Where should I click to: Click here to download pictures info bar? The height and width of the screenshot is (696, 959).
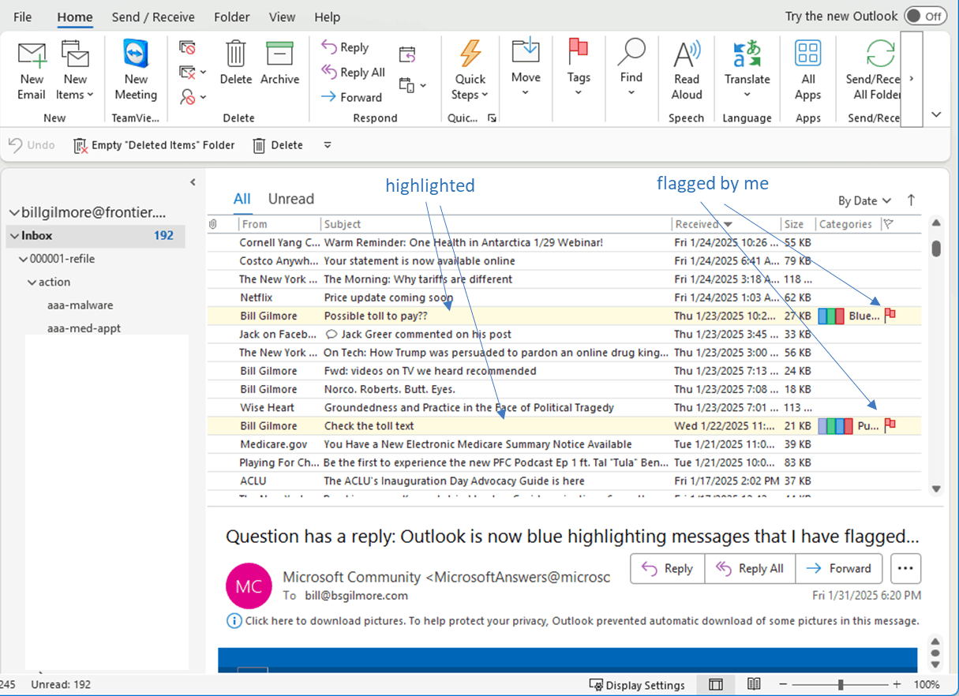coord(573,620)
